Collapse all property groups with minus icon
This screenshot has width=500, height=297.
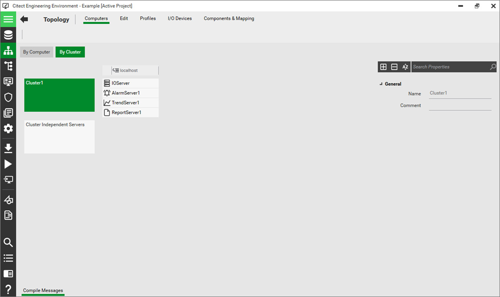[x=395, y=67]
